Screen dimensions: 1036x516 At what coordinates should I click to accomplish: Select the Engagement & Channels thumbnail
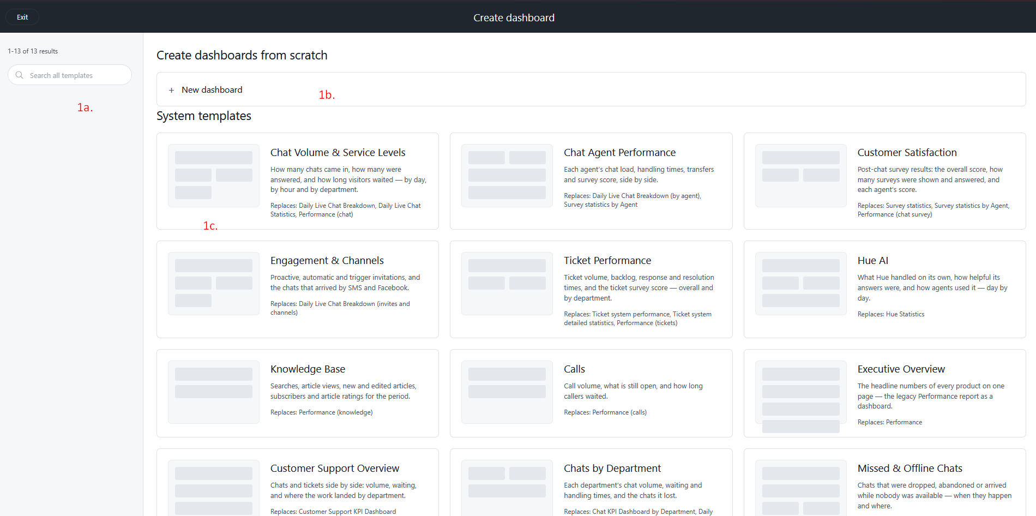pyautogui.click(x=214, y=284)
